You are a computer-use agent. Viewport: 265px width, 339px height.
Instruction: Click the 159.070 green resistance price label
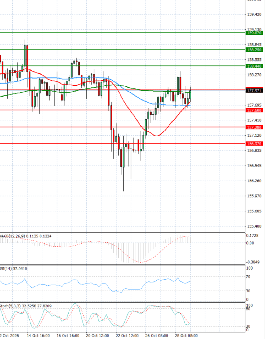click(254, 33)
